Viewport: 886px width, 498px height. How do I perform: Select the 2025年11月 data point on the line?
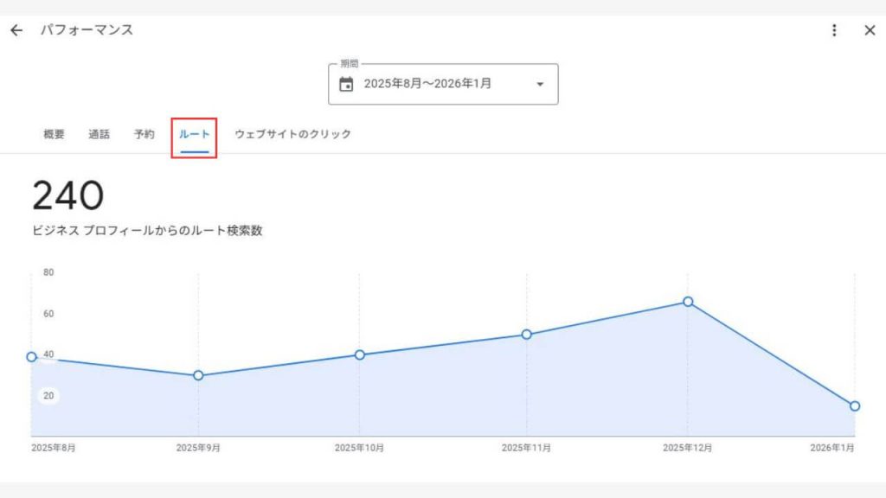[526, 335]
